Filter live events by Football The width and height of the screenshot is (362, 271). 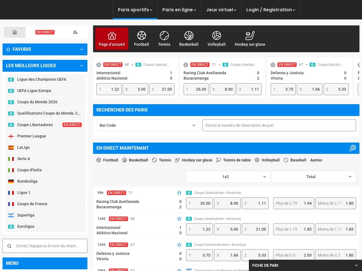(x=107, y=160)
